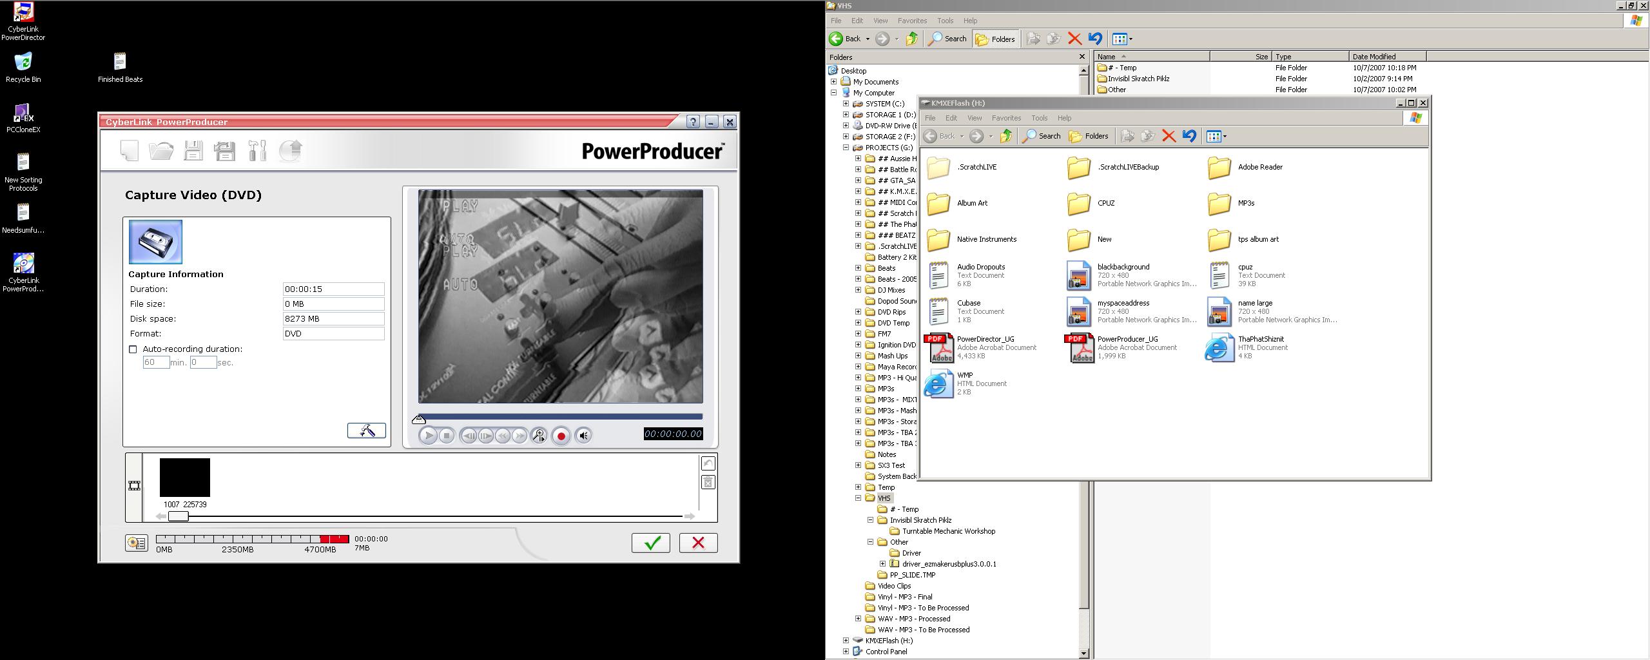Cancel with the red X button
1650x660 pixels.
(x=698, y=543)
